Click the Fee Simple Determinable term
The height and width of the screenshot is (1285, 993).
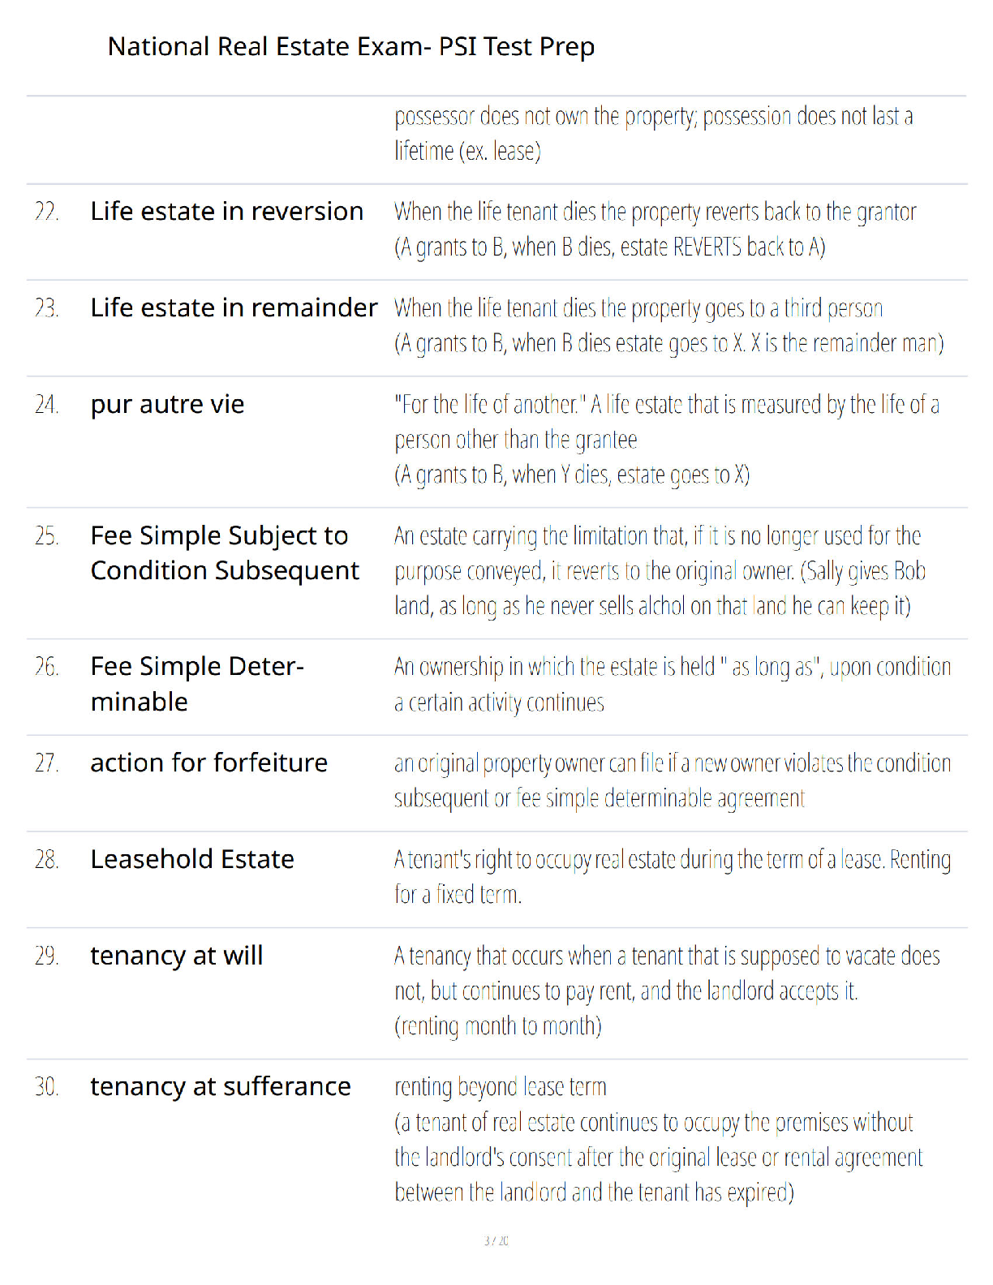click(x=197, y=684)
